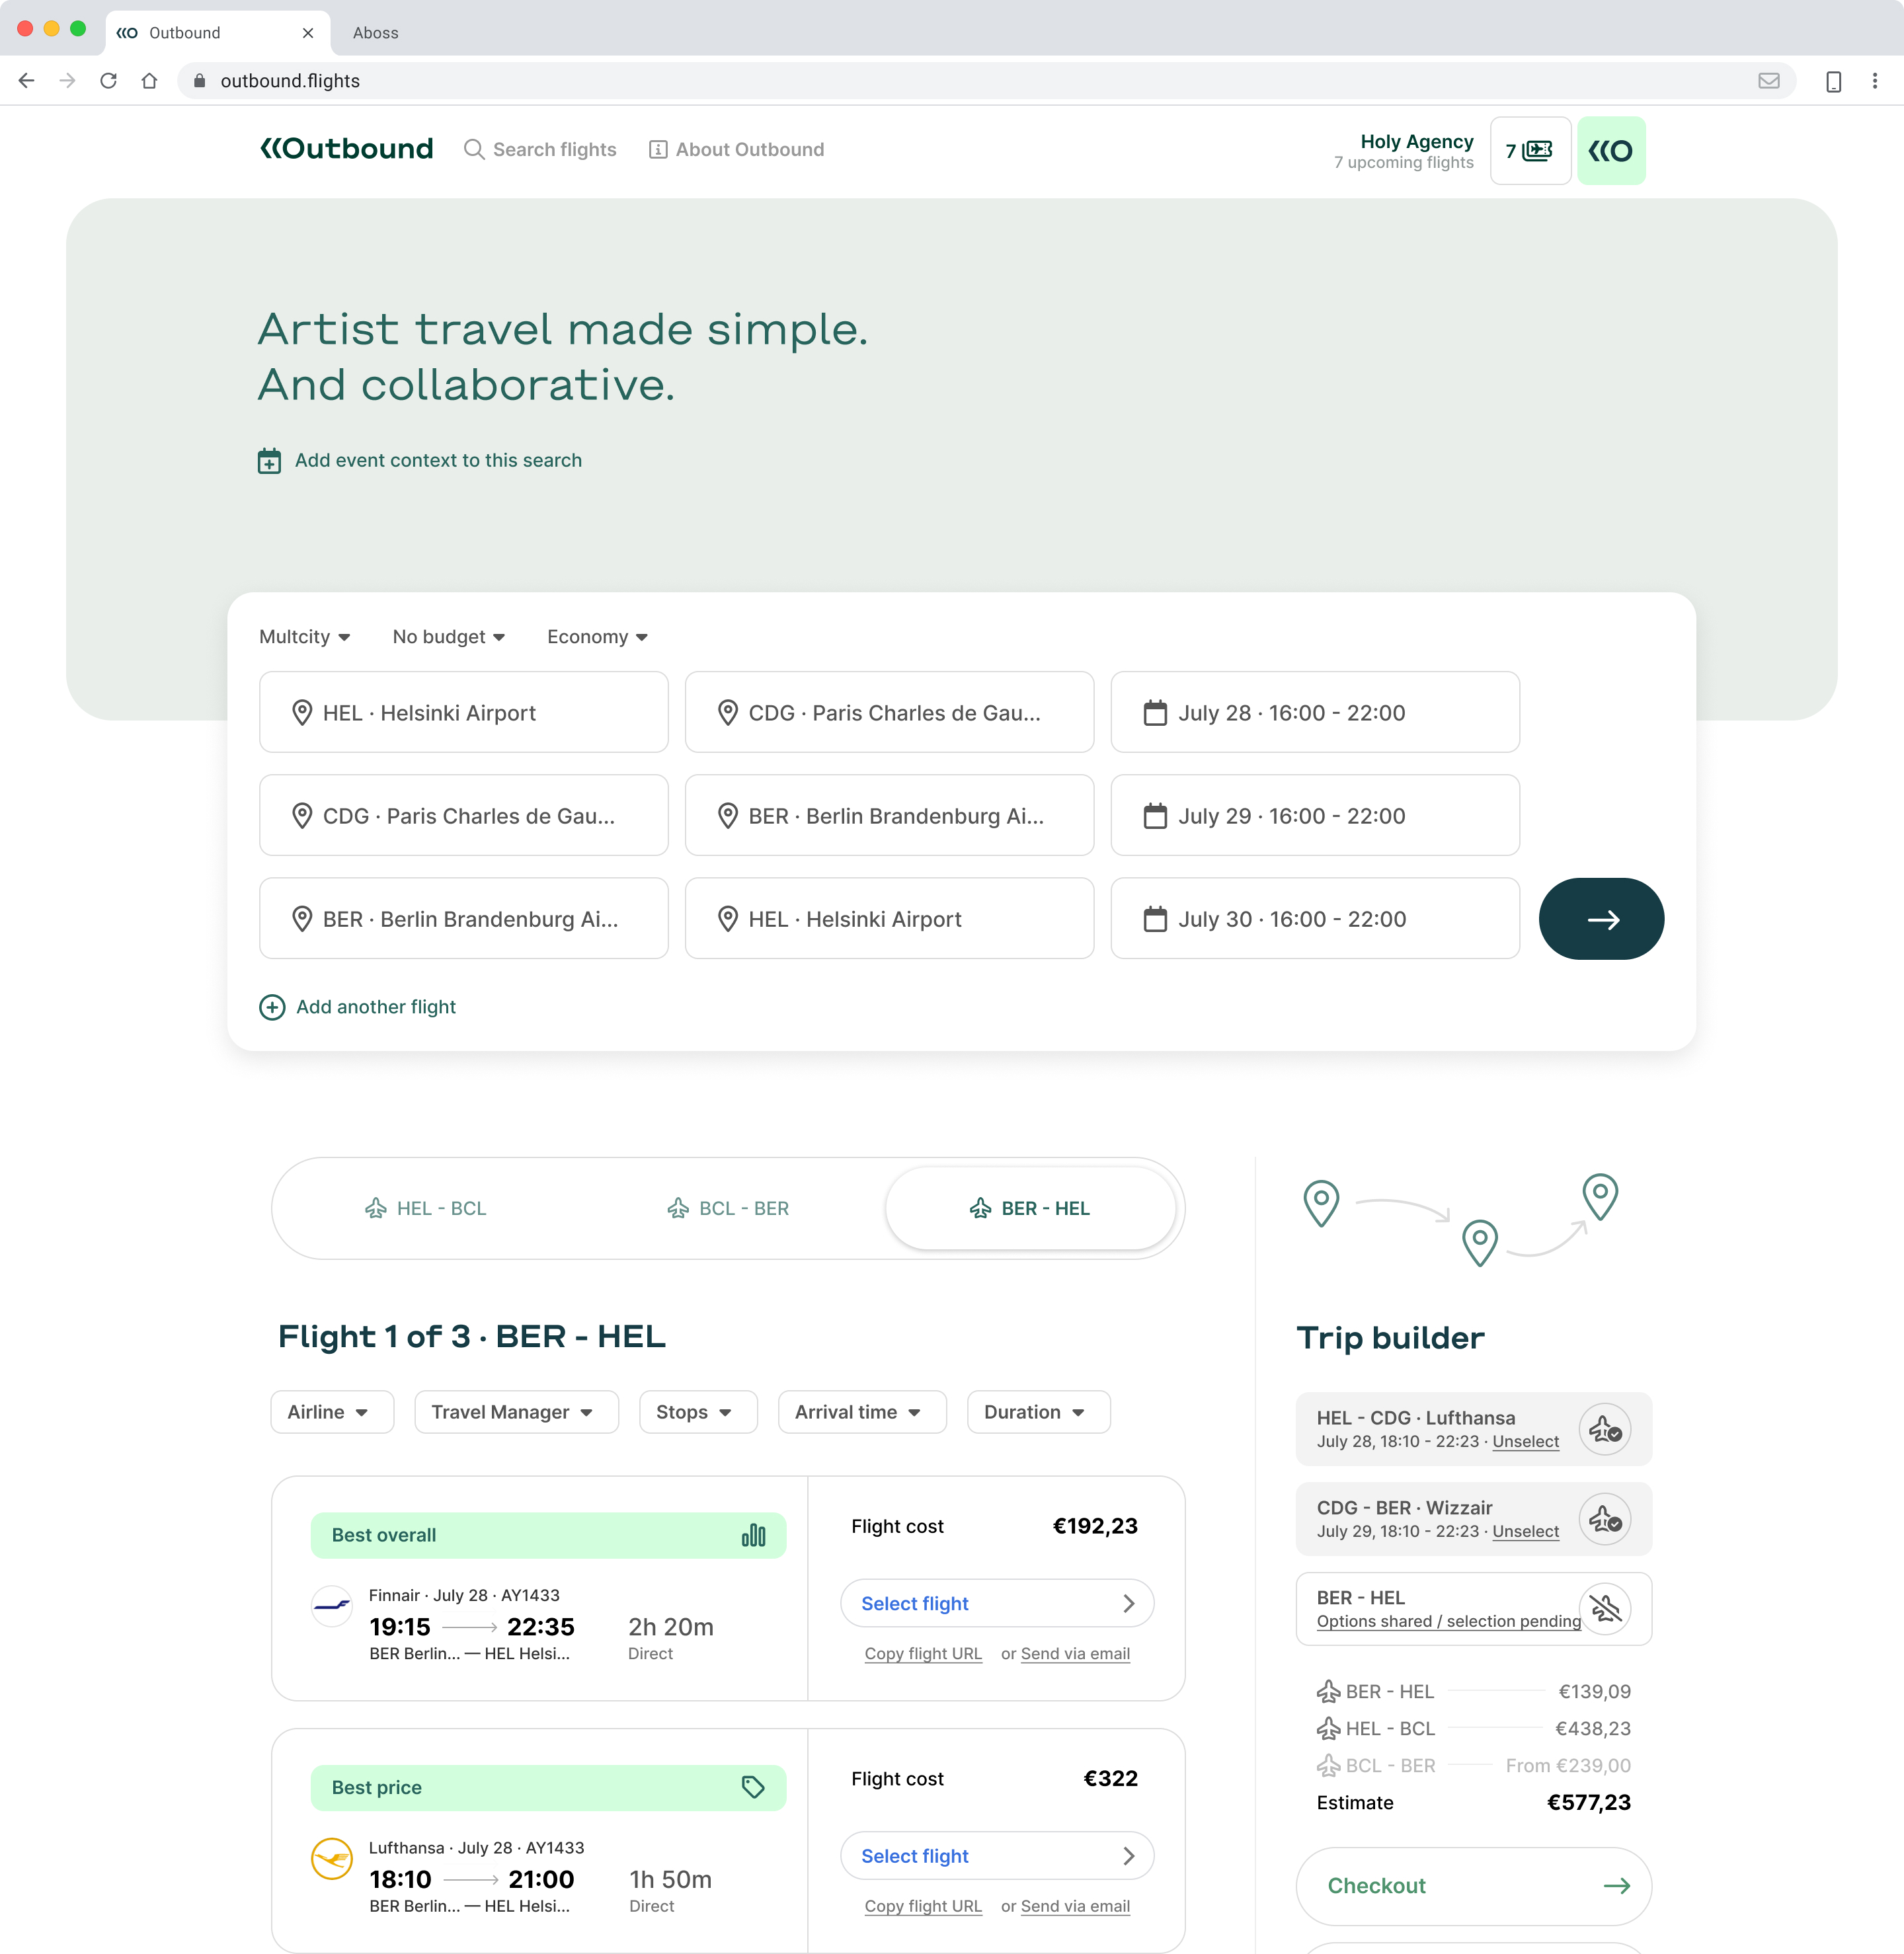Select the Lufthansa €322 flight
Image resolution: width=1904 pixels, height=1954 pixels.
click(x=997, y=1856)
